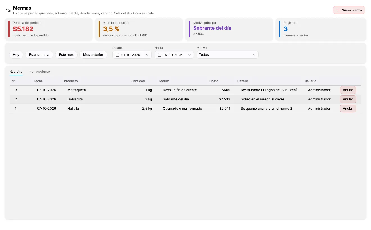Select the Registro tab
This screenshot has height=230, width=371.
coord(16,72)
